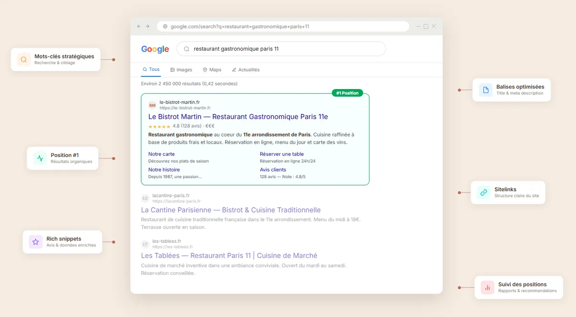Click the green #1 Position badge
This screenshot has width=576, height=317.
tap(348, 93)
